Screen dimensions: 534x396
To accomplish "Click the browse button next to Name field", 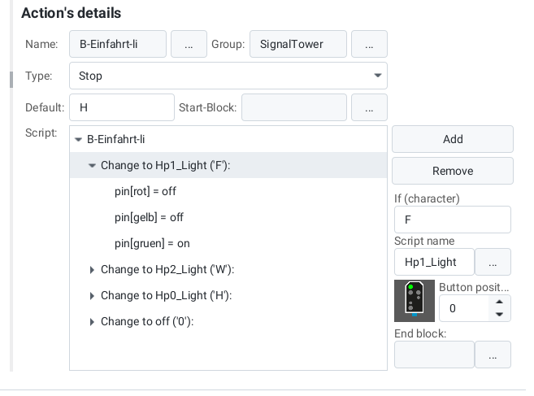I will tap(189, 44).
